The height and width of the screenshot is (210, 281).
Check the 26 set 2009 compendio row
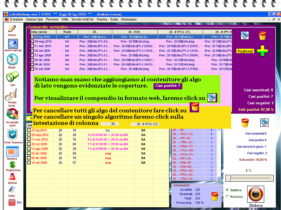coord(32,51)
